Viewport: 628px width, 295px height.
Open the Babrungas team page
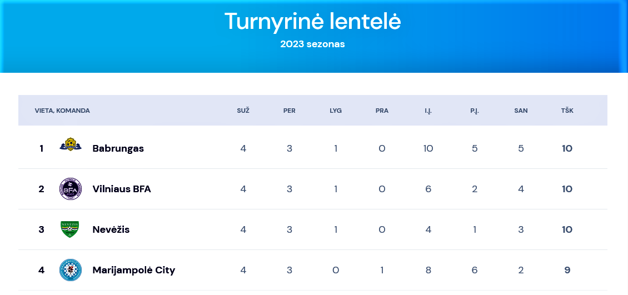(118, 148)
